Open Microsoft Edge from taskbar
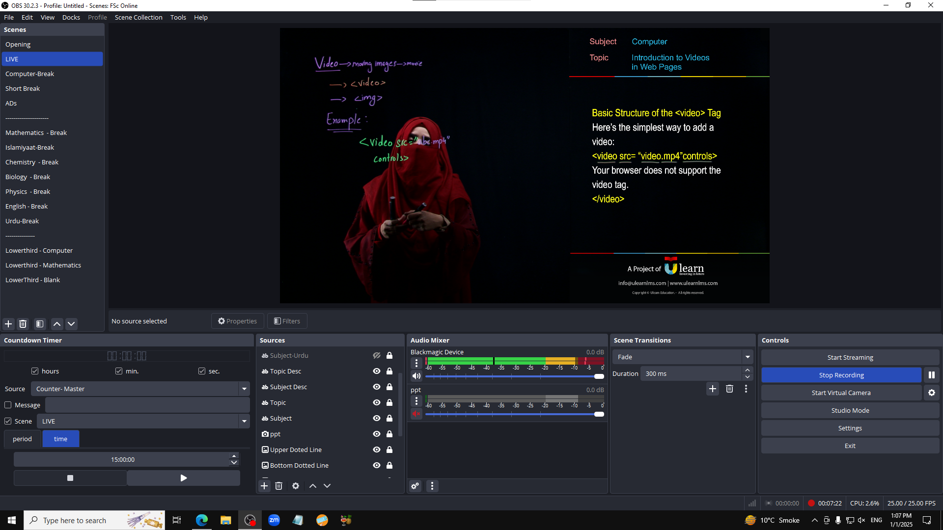This screenshot has height=530, width=943. pyautogui.click(x=202, y=520)
